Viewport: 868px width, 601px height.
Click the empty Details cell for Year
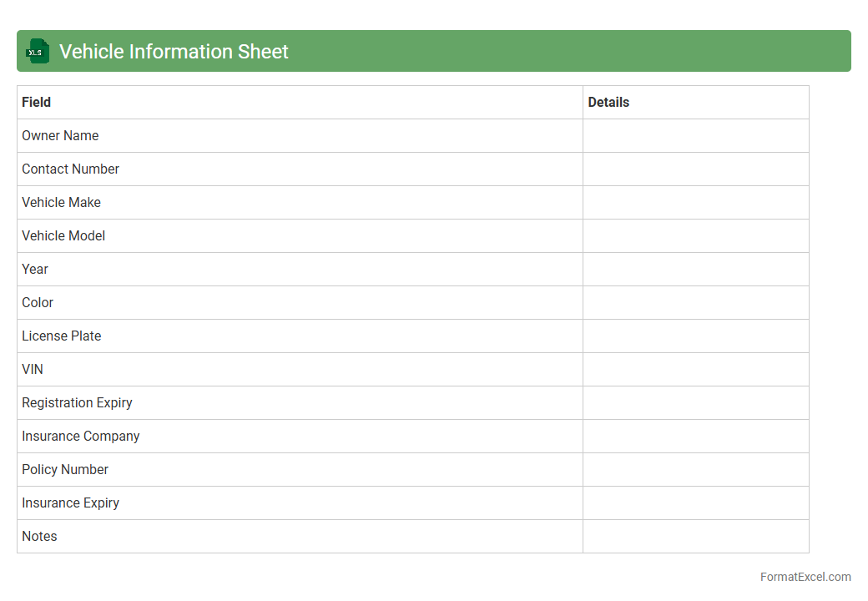(695, 269)
